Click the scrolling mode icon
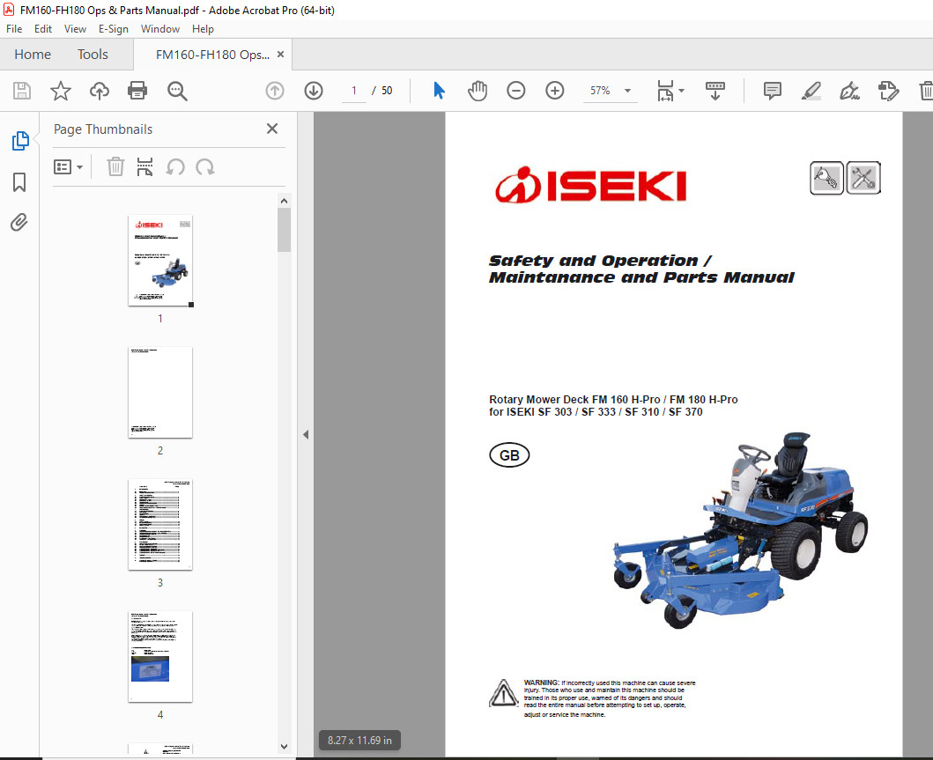The image size is (933, 760). tap(715, 91)
